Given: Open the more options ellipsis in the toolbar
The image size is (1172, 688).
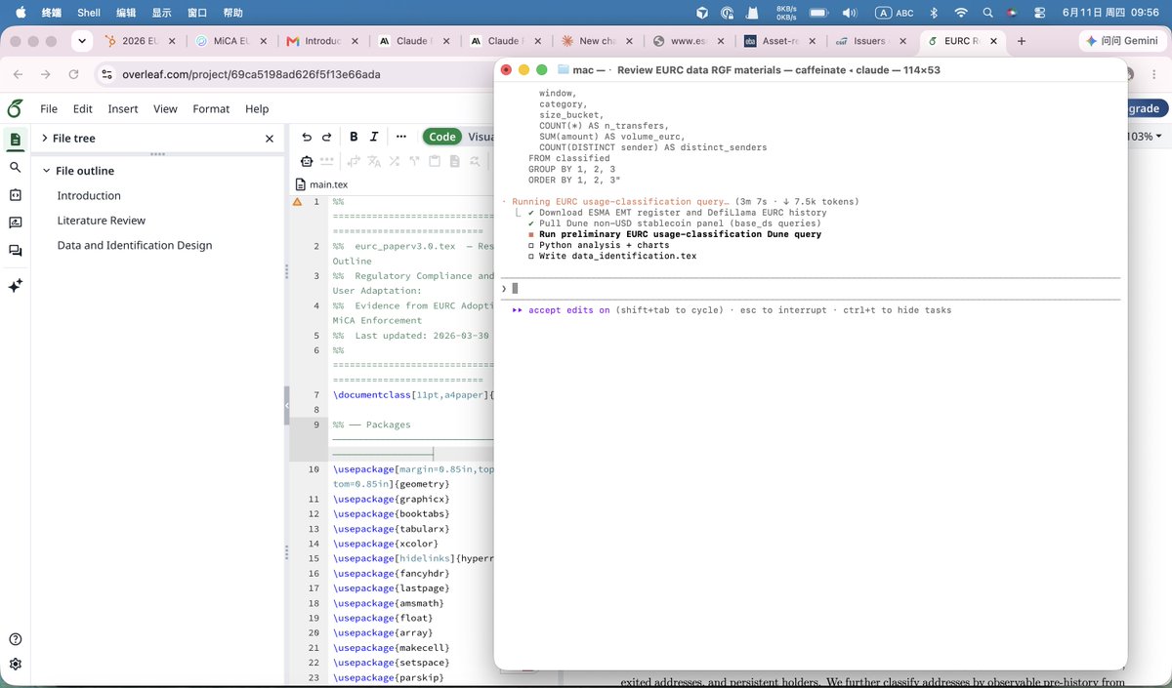Looking at the screenshot, I should (401, 137).
